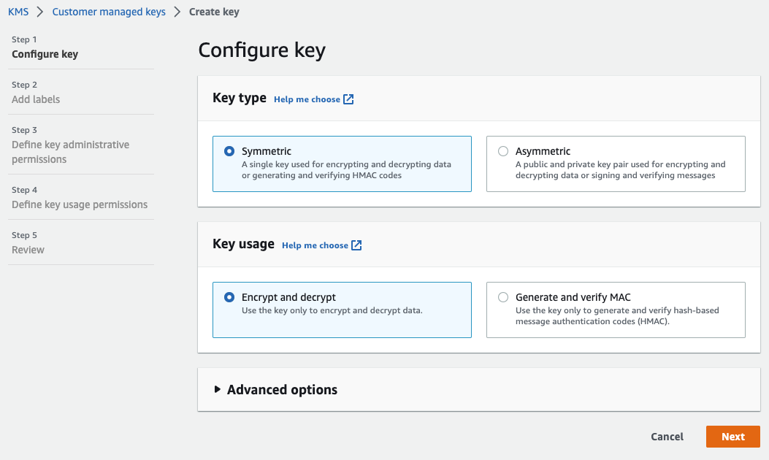Screen dimensions: 769x460
Task: Click external link icon beside Key usage help
Action: coord(356,245)
